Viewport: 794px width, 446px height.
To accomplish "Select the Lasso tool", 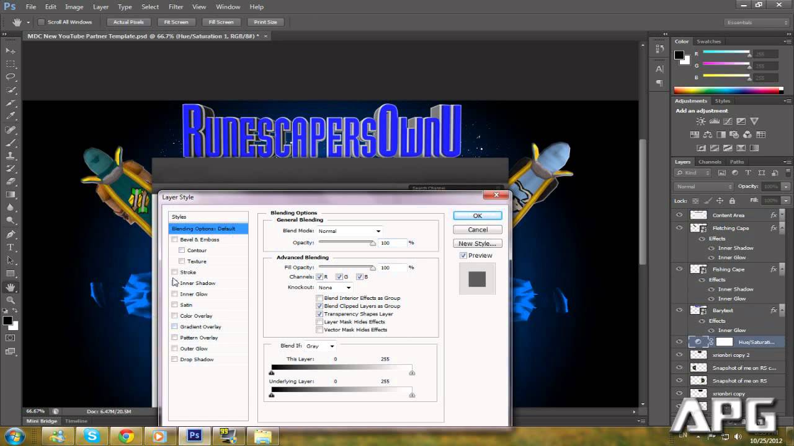I will (11, 77).
